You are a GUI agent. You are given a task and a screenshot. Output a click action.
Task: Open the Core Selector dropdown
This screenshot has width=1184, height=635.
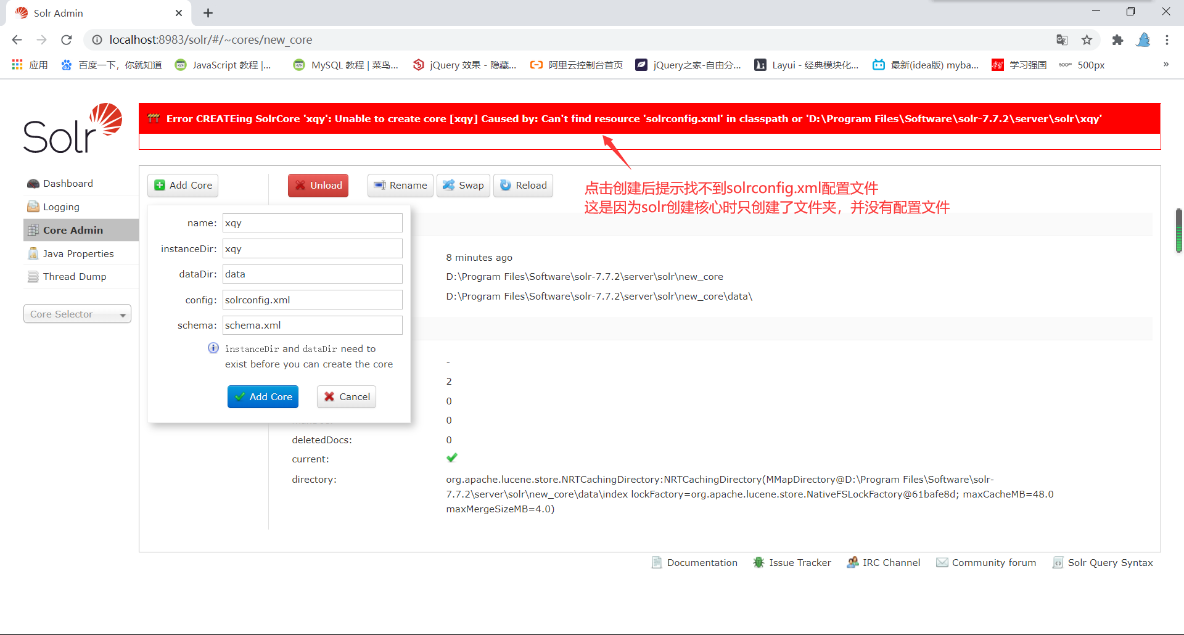pos(76,314)
